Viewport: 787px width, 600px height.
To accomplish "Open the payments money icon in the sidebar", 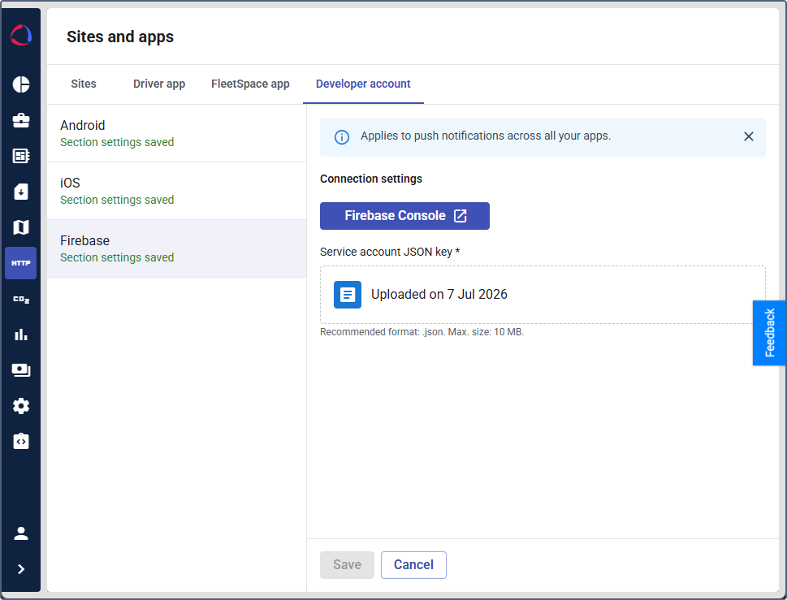I will [x=21, y=370].
